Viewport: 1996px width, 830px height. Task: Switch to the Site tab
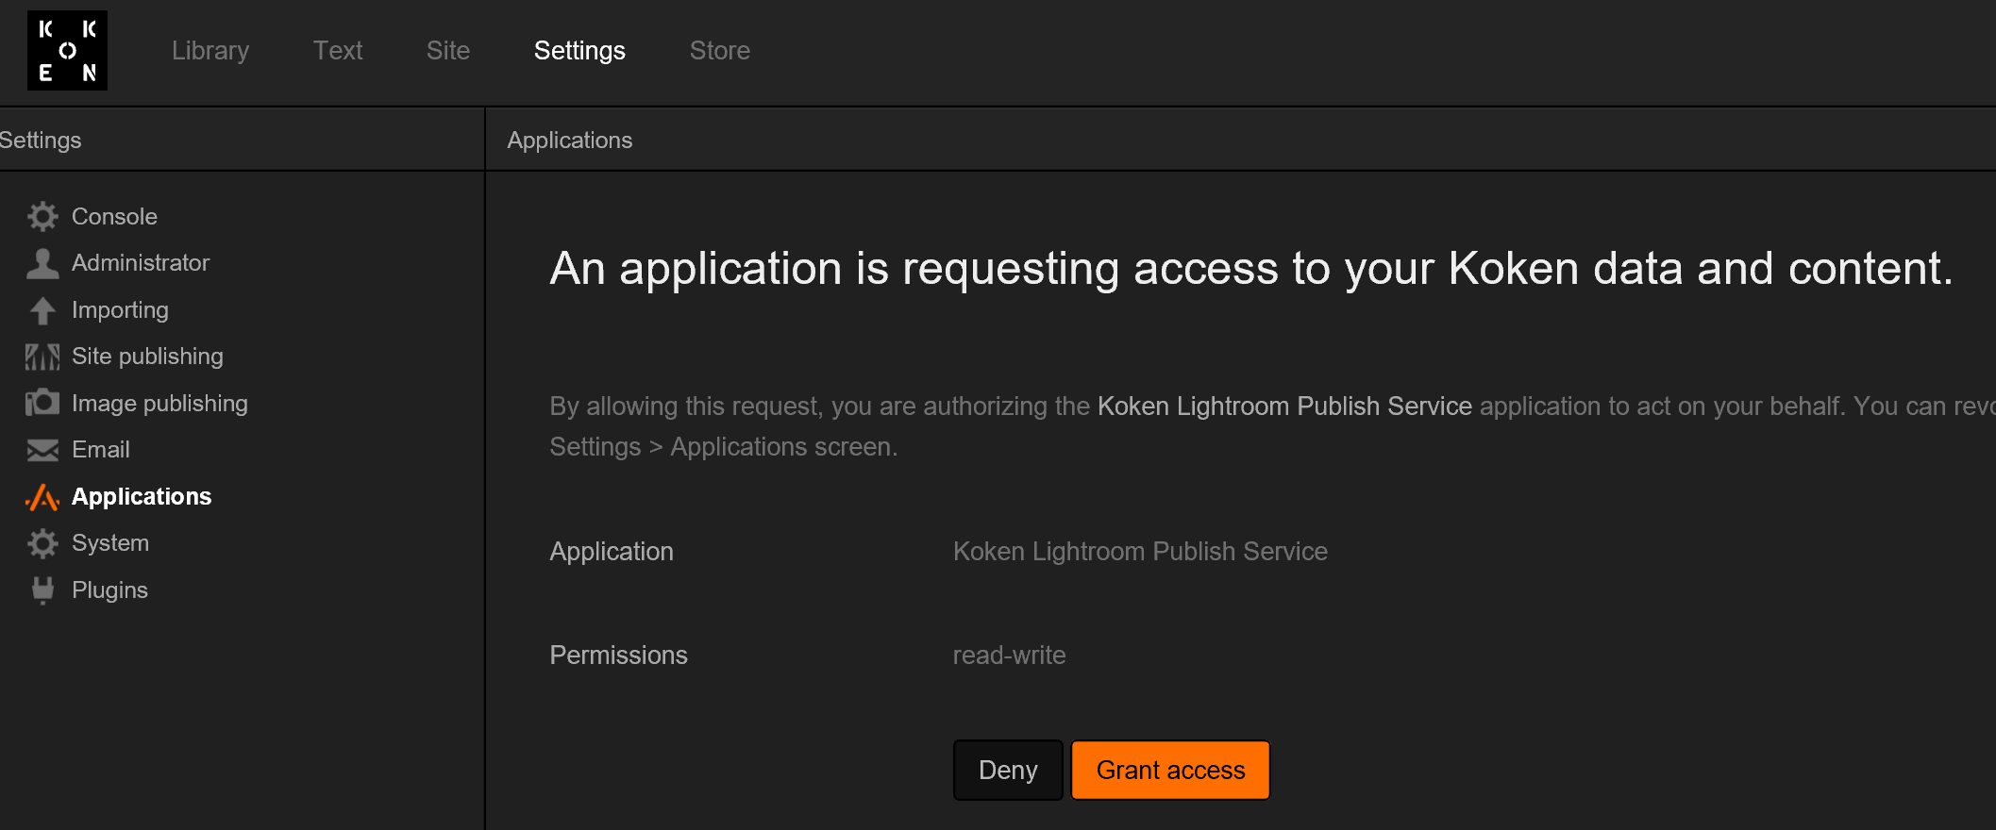coord(448,51)
